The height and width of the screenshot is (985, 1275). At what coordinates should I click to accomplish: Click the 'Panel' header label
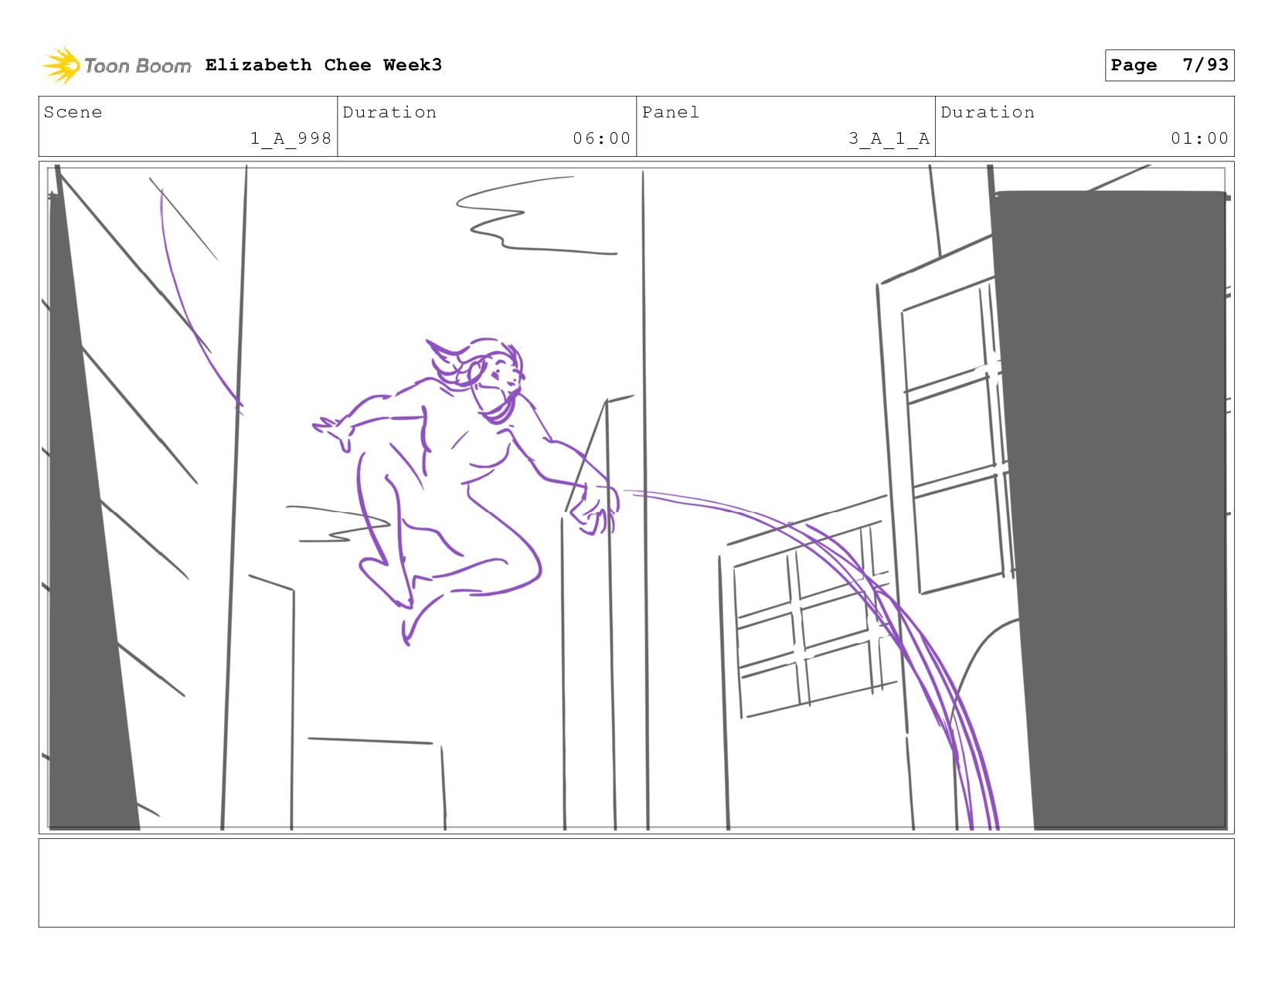(671, 112)
